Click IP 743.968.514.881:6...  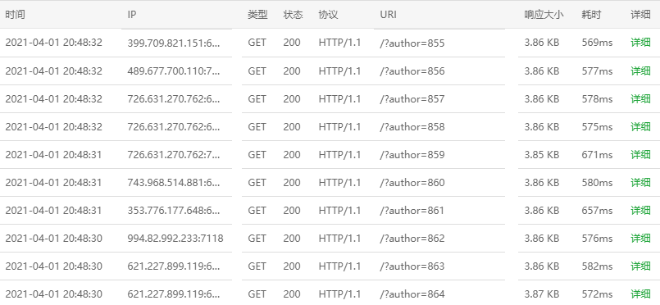point(174,182)
